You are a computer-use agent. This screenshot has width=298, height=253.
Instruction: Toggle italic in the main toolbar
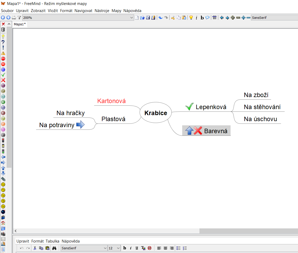pos(197,18)
